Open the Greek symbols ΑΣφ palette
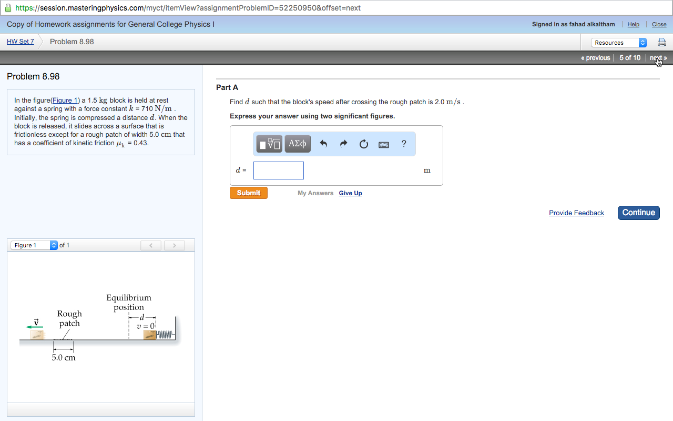 click(298, 144)
